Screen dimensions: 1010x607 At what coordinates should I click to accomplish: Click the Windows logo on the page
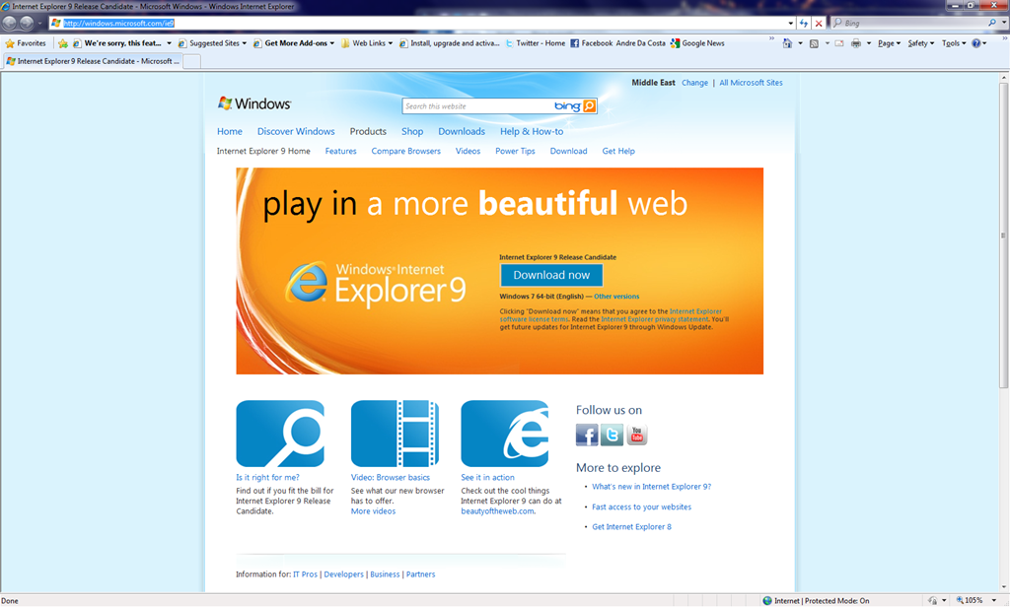(x=253, y=103)
